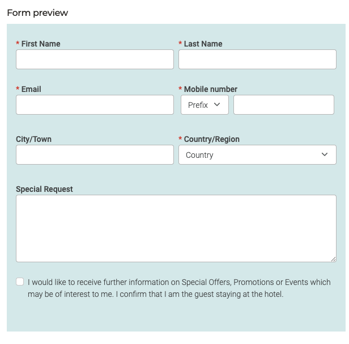This screenshot has height=344, width=349.
Task: Open the Prefix dropdown
Action: click(x=205, y=105)
